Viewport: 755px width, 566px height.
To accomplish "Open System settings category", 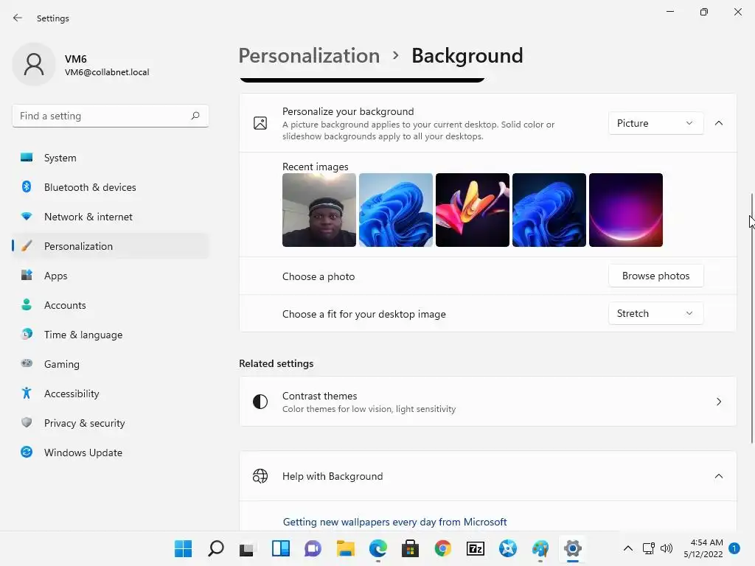I will click(x=111, y=158).
